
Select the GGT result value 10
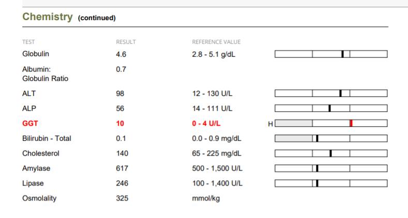point(120,124)
